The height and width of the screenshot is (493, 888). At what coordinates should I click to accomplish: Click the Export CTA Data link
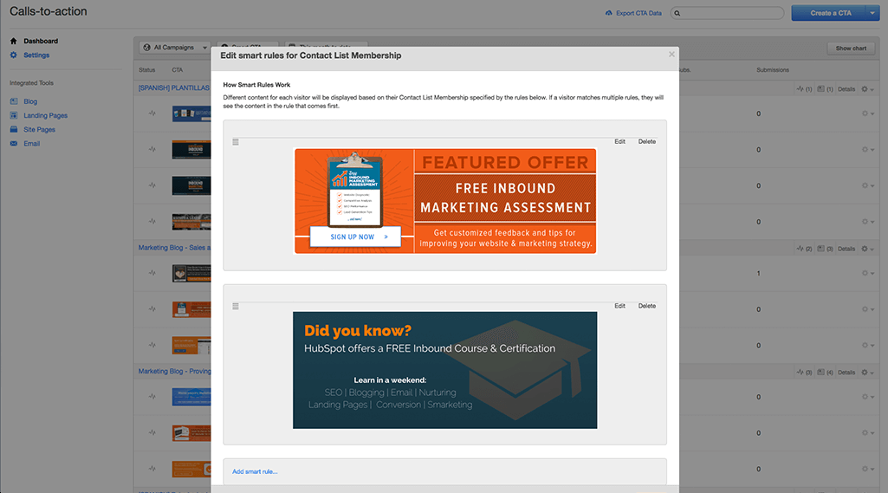click(x=638, y=13)
